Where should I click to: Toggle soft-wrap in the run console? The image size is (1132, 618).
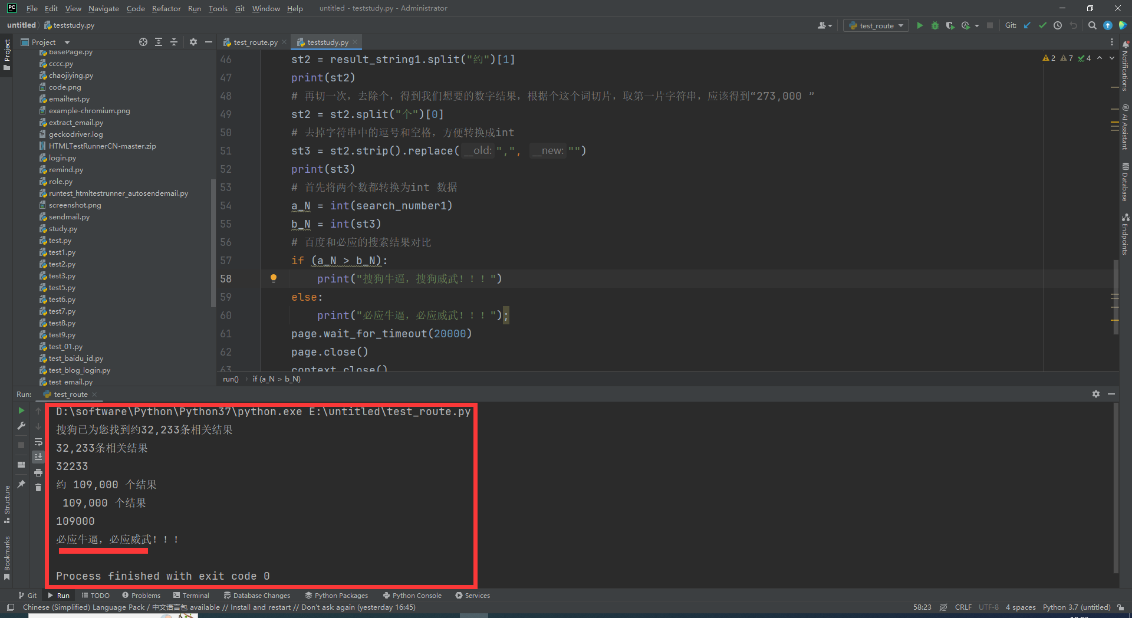pos(38,442)
